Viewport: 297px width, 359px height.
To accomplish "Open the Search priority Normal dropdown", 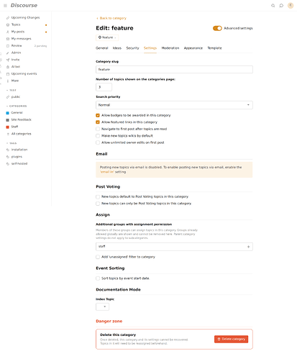I will [174, 105].
